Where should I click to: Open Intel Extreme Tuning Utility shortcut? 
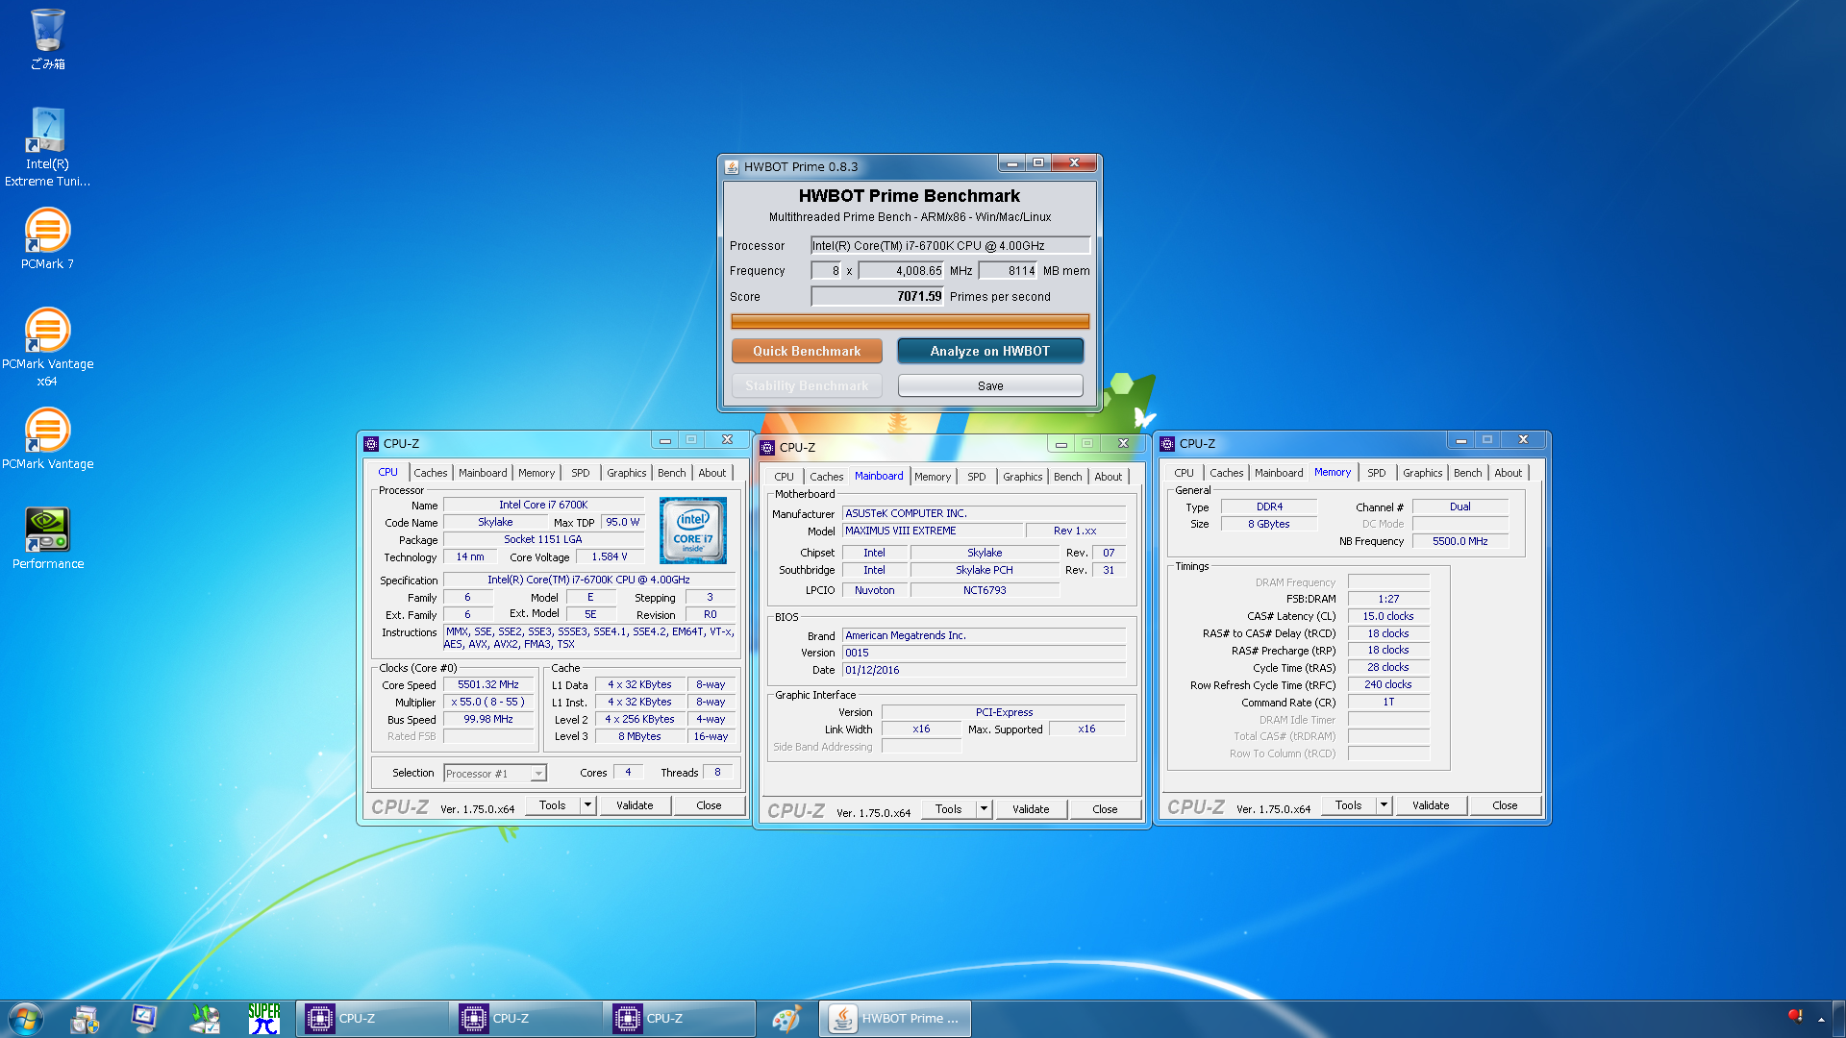[x=47, y=146]
